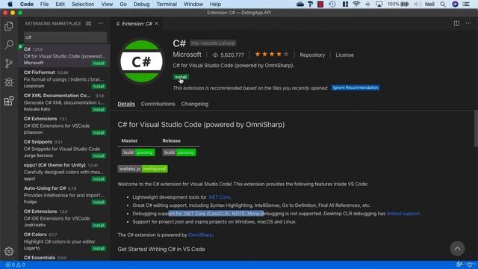Install the C# extension from detail page
Screen dimensions: 478x269
point(181,77)
